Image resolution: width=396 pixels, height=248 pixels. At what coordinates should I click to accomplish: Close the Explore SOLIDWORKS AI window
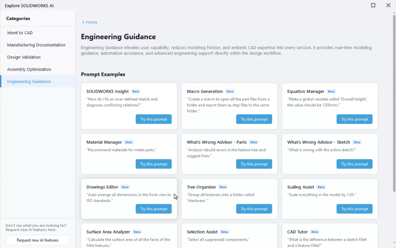point(388,5)
